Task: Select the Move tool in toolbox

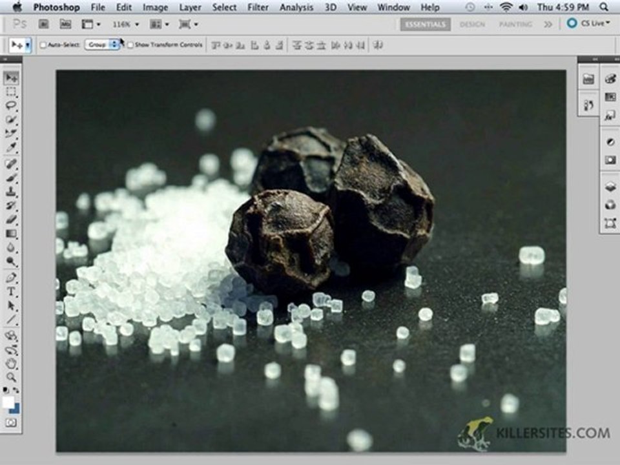Action: click(11, 78)
